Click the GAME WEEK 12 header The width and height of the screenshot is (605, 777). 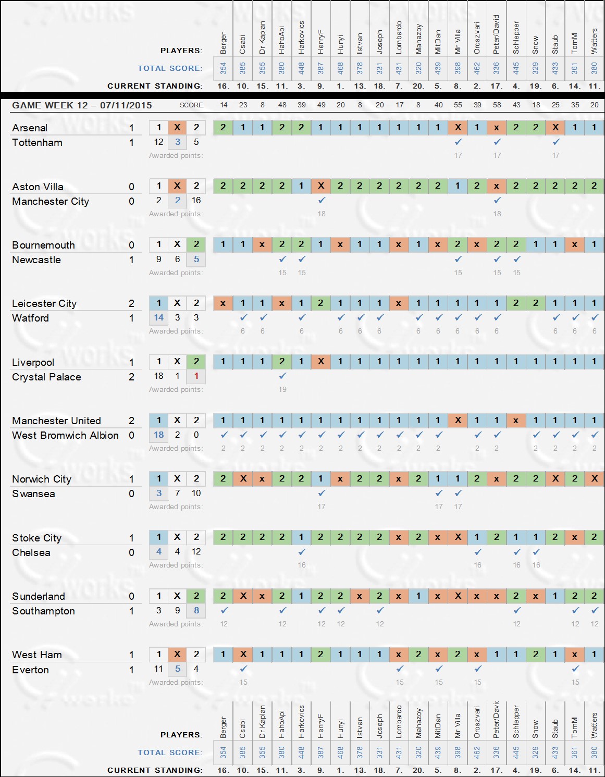82,105
